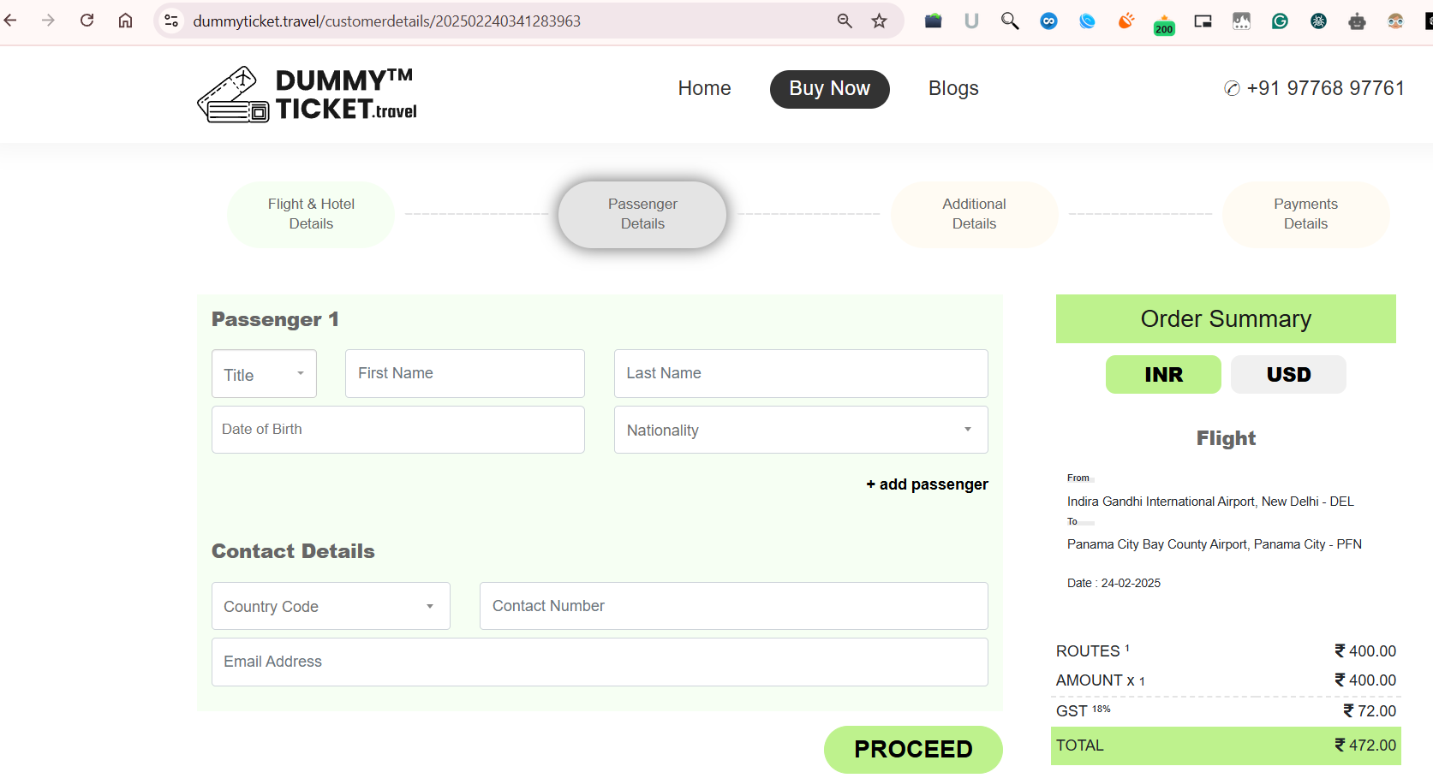Open the Country Code dropdown
This screenshot has height=784, width=1433.
pyautogui.click(x=331, y=606)
